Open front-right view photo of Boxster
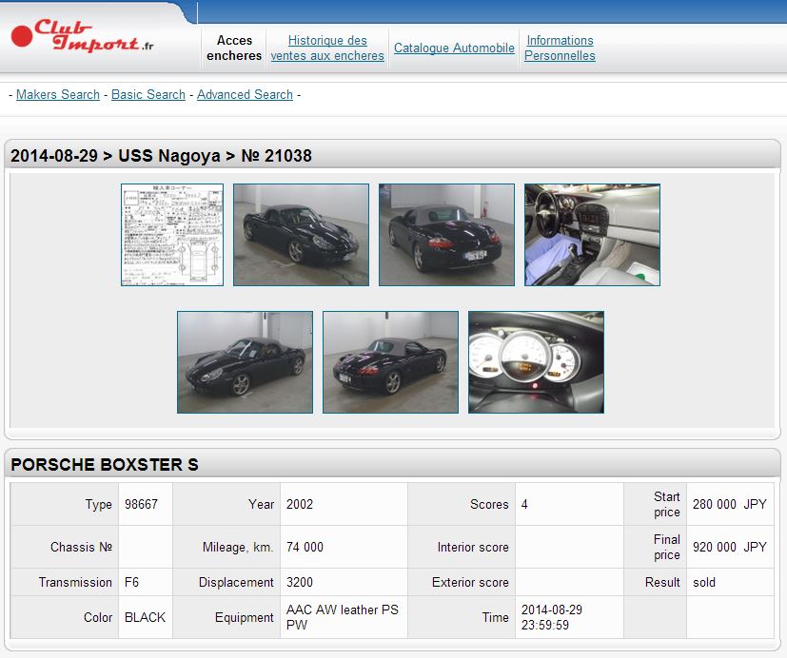This screenshot has width=787, height=658. 301,235
